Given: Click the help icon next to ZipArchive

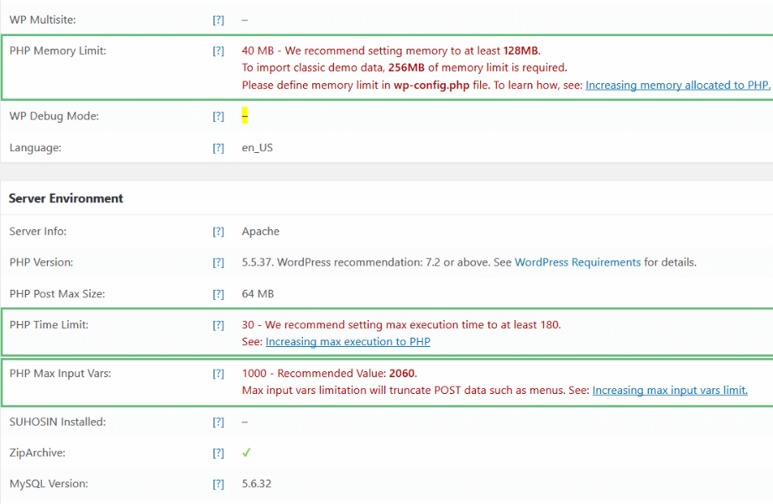Looking at the screenshot, I should click(218, 453).
